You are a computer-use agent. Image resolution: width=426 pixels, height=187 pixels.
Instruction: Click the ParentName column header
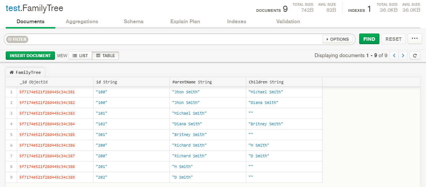192,82
